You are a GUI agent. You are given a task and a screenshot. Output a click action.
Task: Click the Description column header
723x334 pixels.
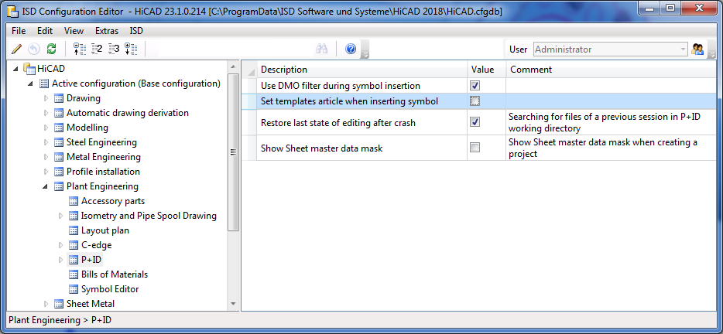[x=284, y=70]
